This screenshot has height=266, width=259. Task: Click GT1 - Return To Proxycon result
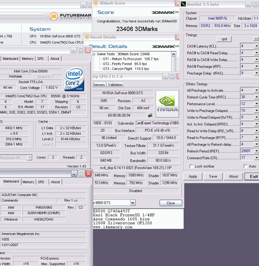(131, 59)
